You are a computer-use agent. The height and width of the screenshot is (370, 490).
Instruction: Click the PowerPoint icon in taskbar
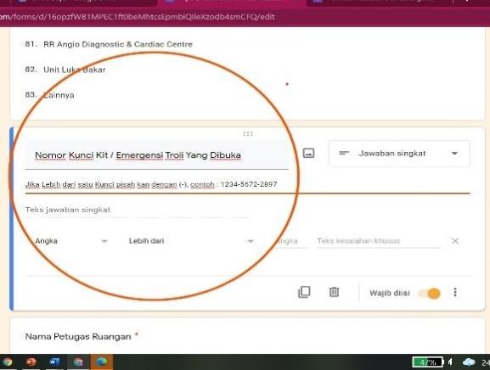[31, 362]
